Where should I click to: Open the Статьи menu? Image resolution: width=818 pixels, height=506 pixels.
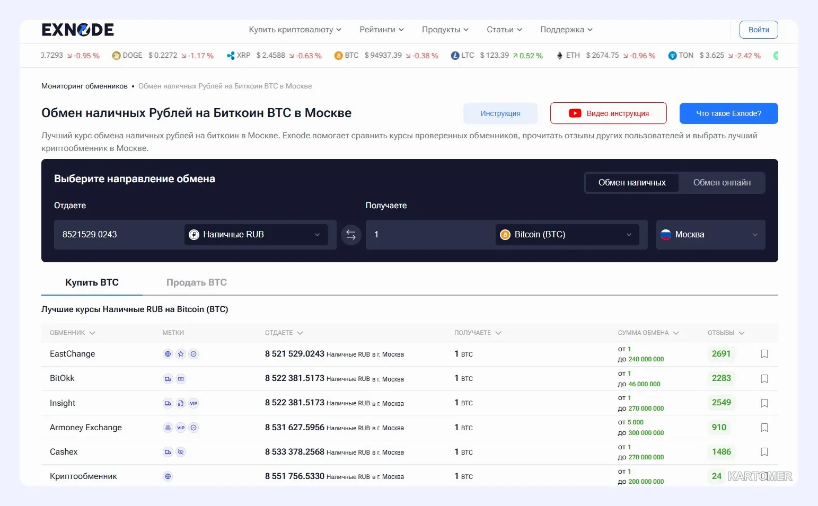point(504,30)
